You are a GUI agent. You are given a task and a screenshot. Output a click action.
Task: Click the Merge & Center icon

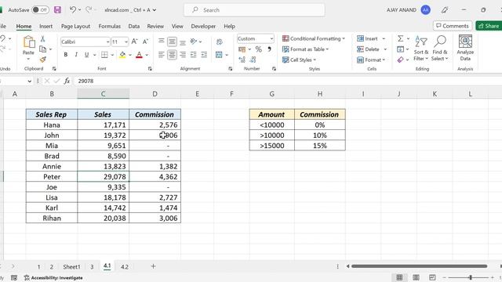click(219, 55)
